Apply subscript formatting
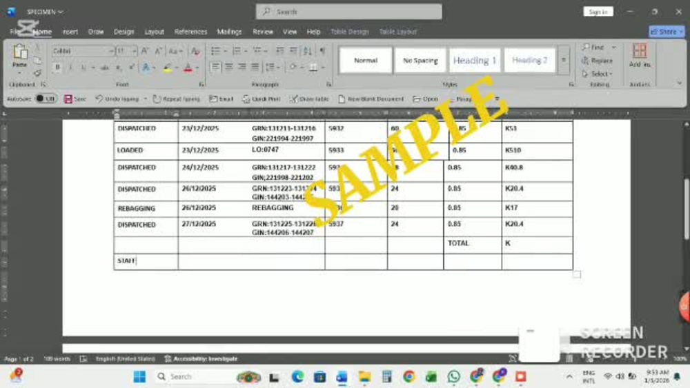The width and height of the screenshot is (690, 388). pyautogui.click(x=119, y=68)
